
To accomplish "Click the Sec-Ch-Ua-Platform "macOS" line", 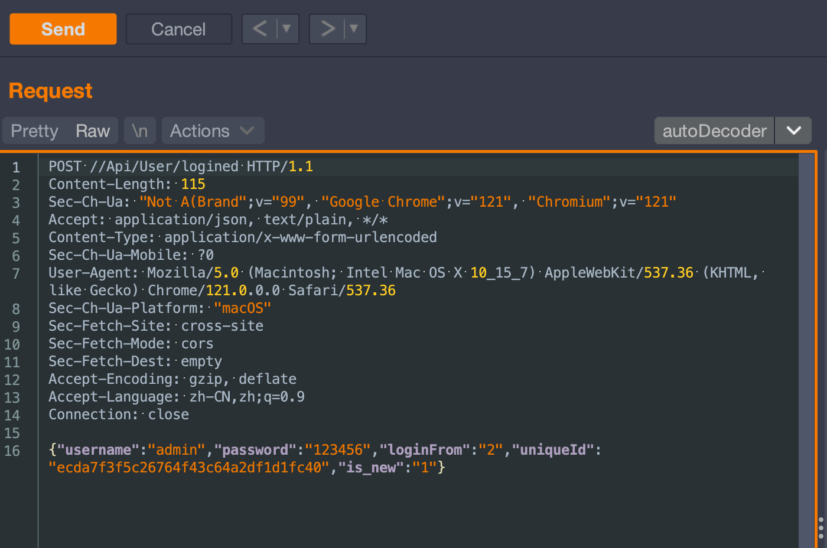I will pos(159,308).
